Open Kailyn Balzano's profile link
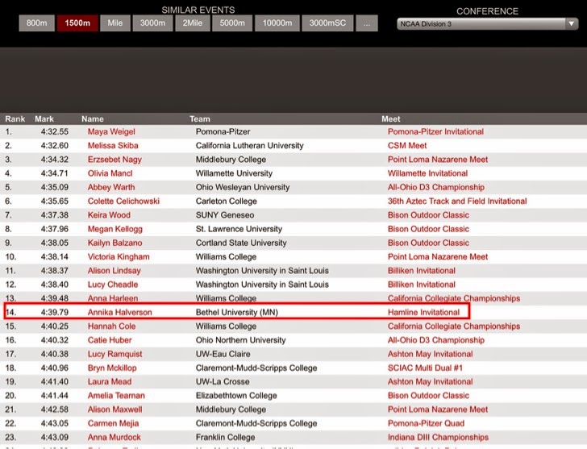Screen dimensions: 587x449 pyautogui.click(x=115, y=243)
